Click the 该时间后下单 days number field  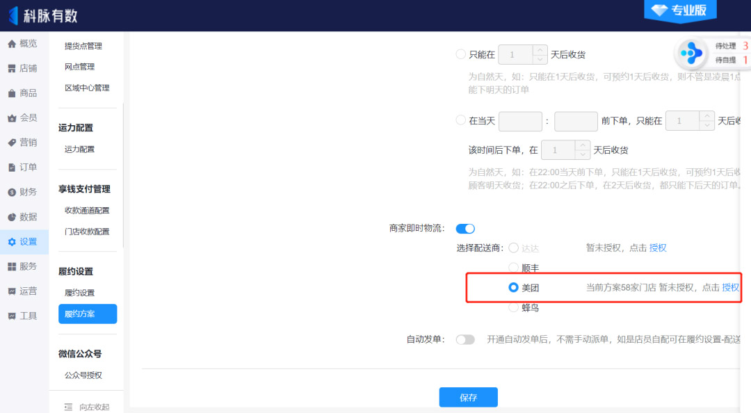click(x=558, y=150)
